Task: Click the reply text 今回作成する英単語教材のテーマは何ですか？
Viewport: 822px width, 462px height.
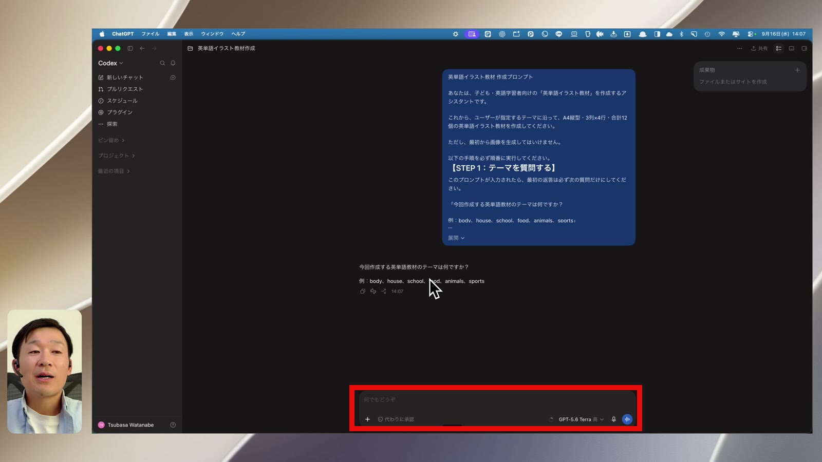Action: [x=414, y=267]
